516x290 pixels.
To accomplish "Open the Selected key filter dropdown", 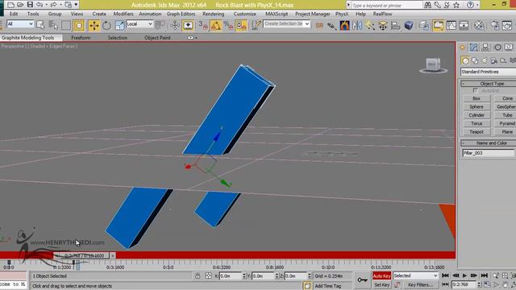I will (x=416, y=275).
